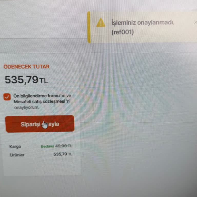Click the large 535,79 total amount
The image size is (197, 197).
tap(22, 80)
